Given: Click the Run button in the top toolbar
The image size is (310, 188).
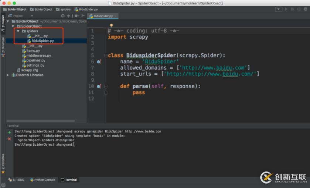Looking at the screenshot, I should pos(285,9).
